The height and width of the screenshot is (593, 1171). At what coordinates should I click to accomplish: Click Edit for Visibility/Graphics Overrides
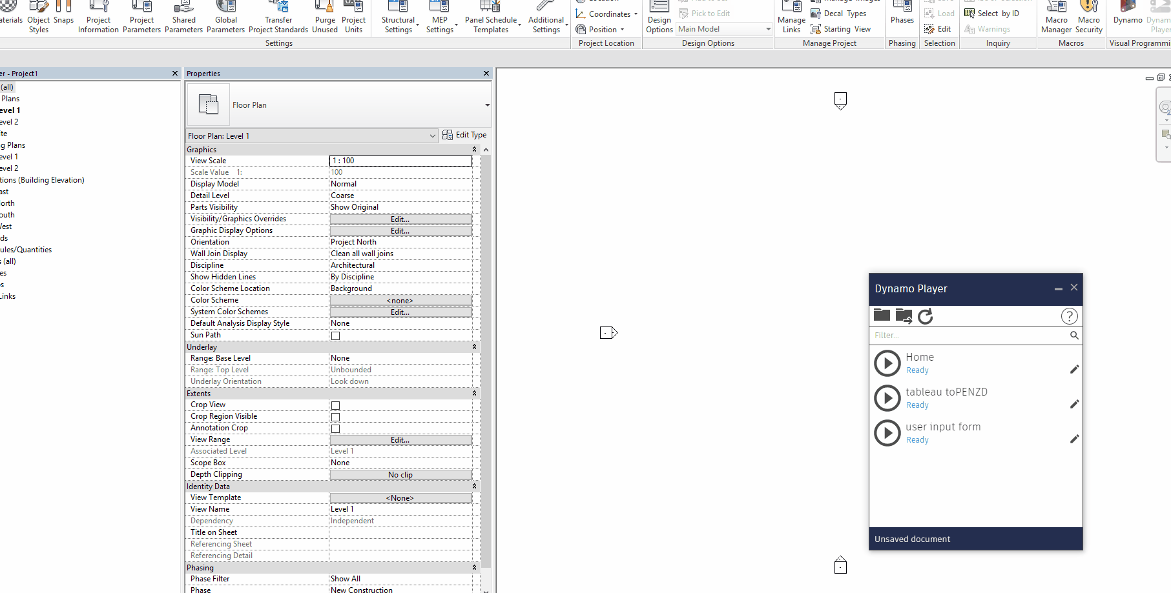(400, 219)
